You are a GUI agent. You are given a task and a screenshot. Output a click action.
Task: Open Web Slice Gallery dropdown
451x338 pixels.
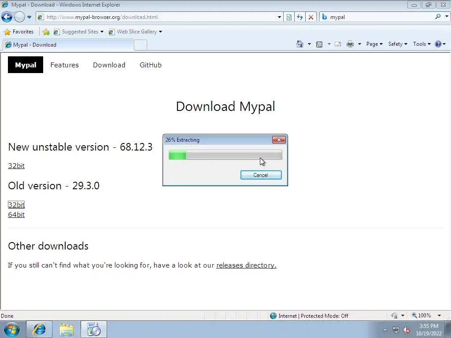click(135, 32)
